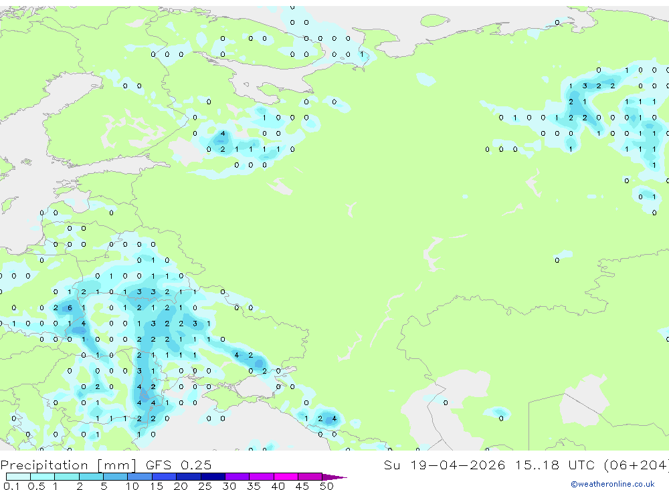Click the "Su 19-04-2026" date label
This screenshot has height=490, width=669.
pos(445,465)
